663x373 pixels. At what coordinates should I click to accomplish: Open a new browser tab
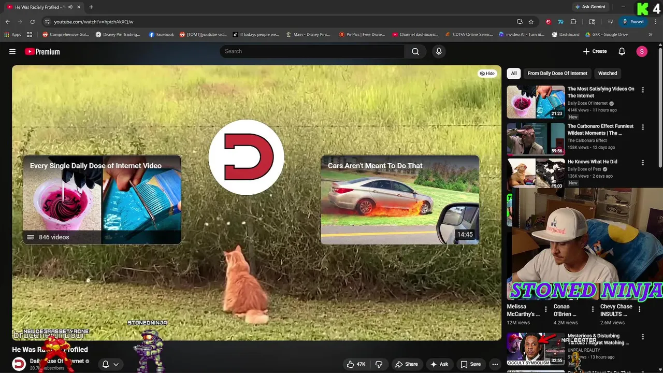click(x=91, y=7)
